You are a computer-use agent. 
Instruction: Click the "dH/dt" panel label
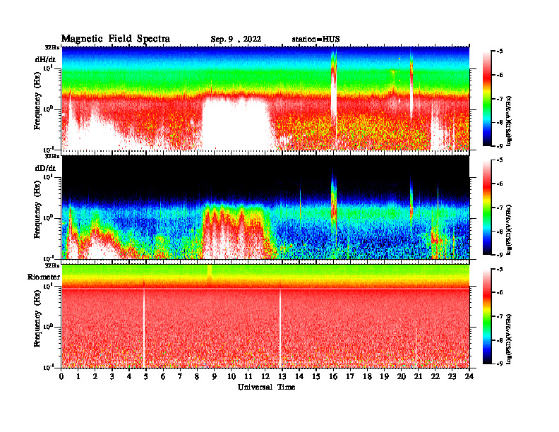click(45, 59)
